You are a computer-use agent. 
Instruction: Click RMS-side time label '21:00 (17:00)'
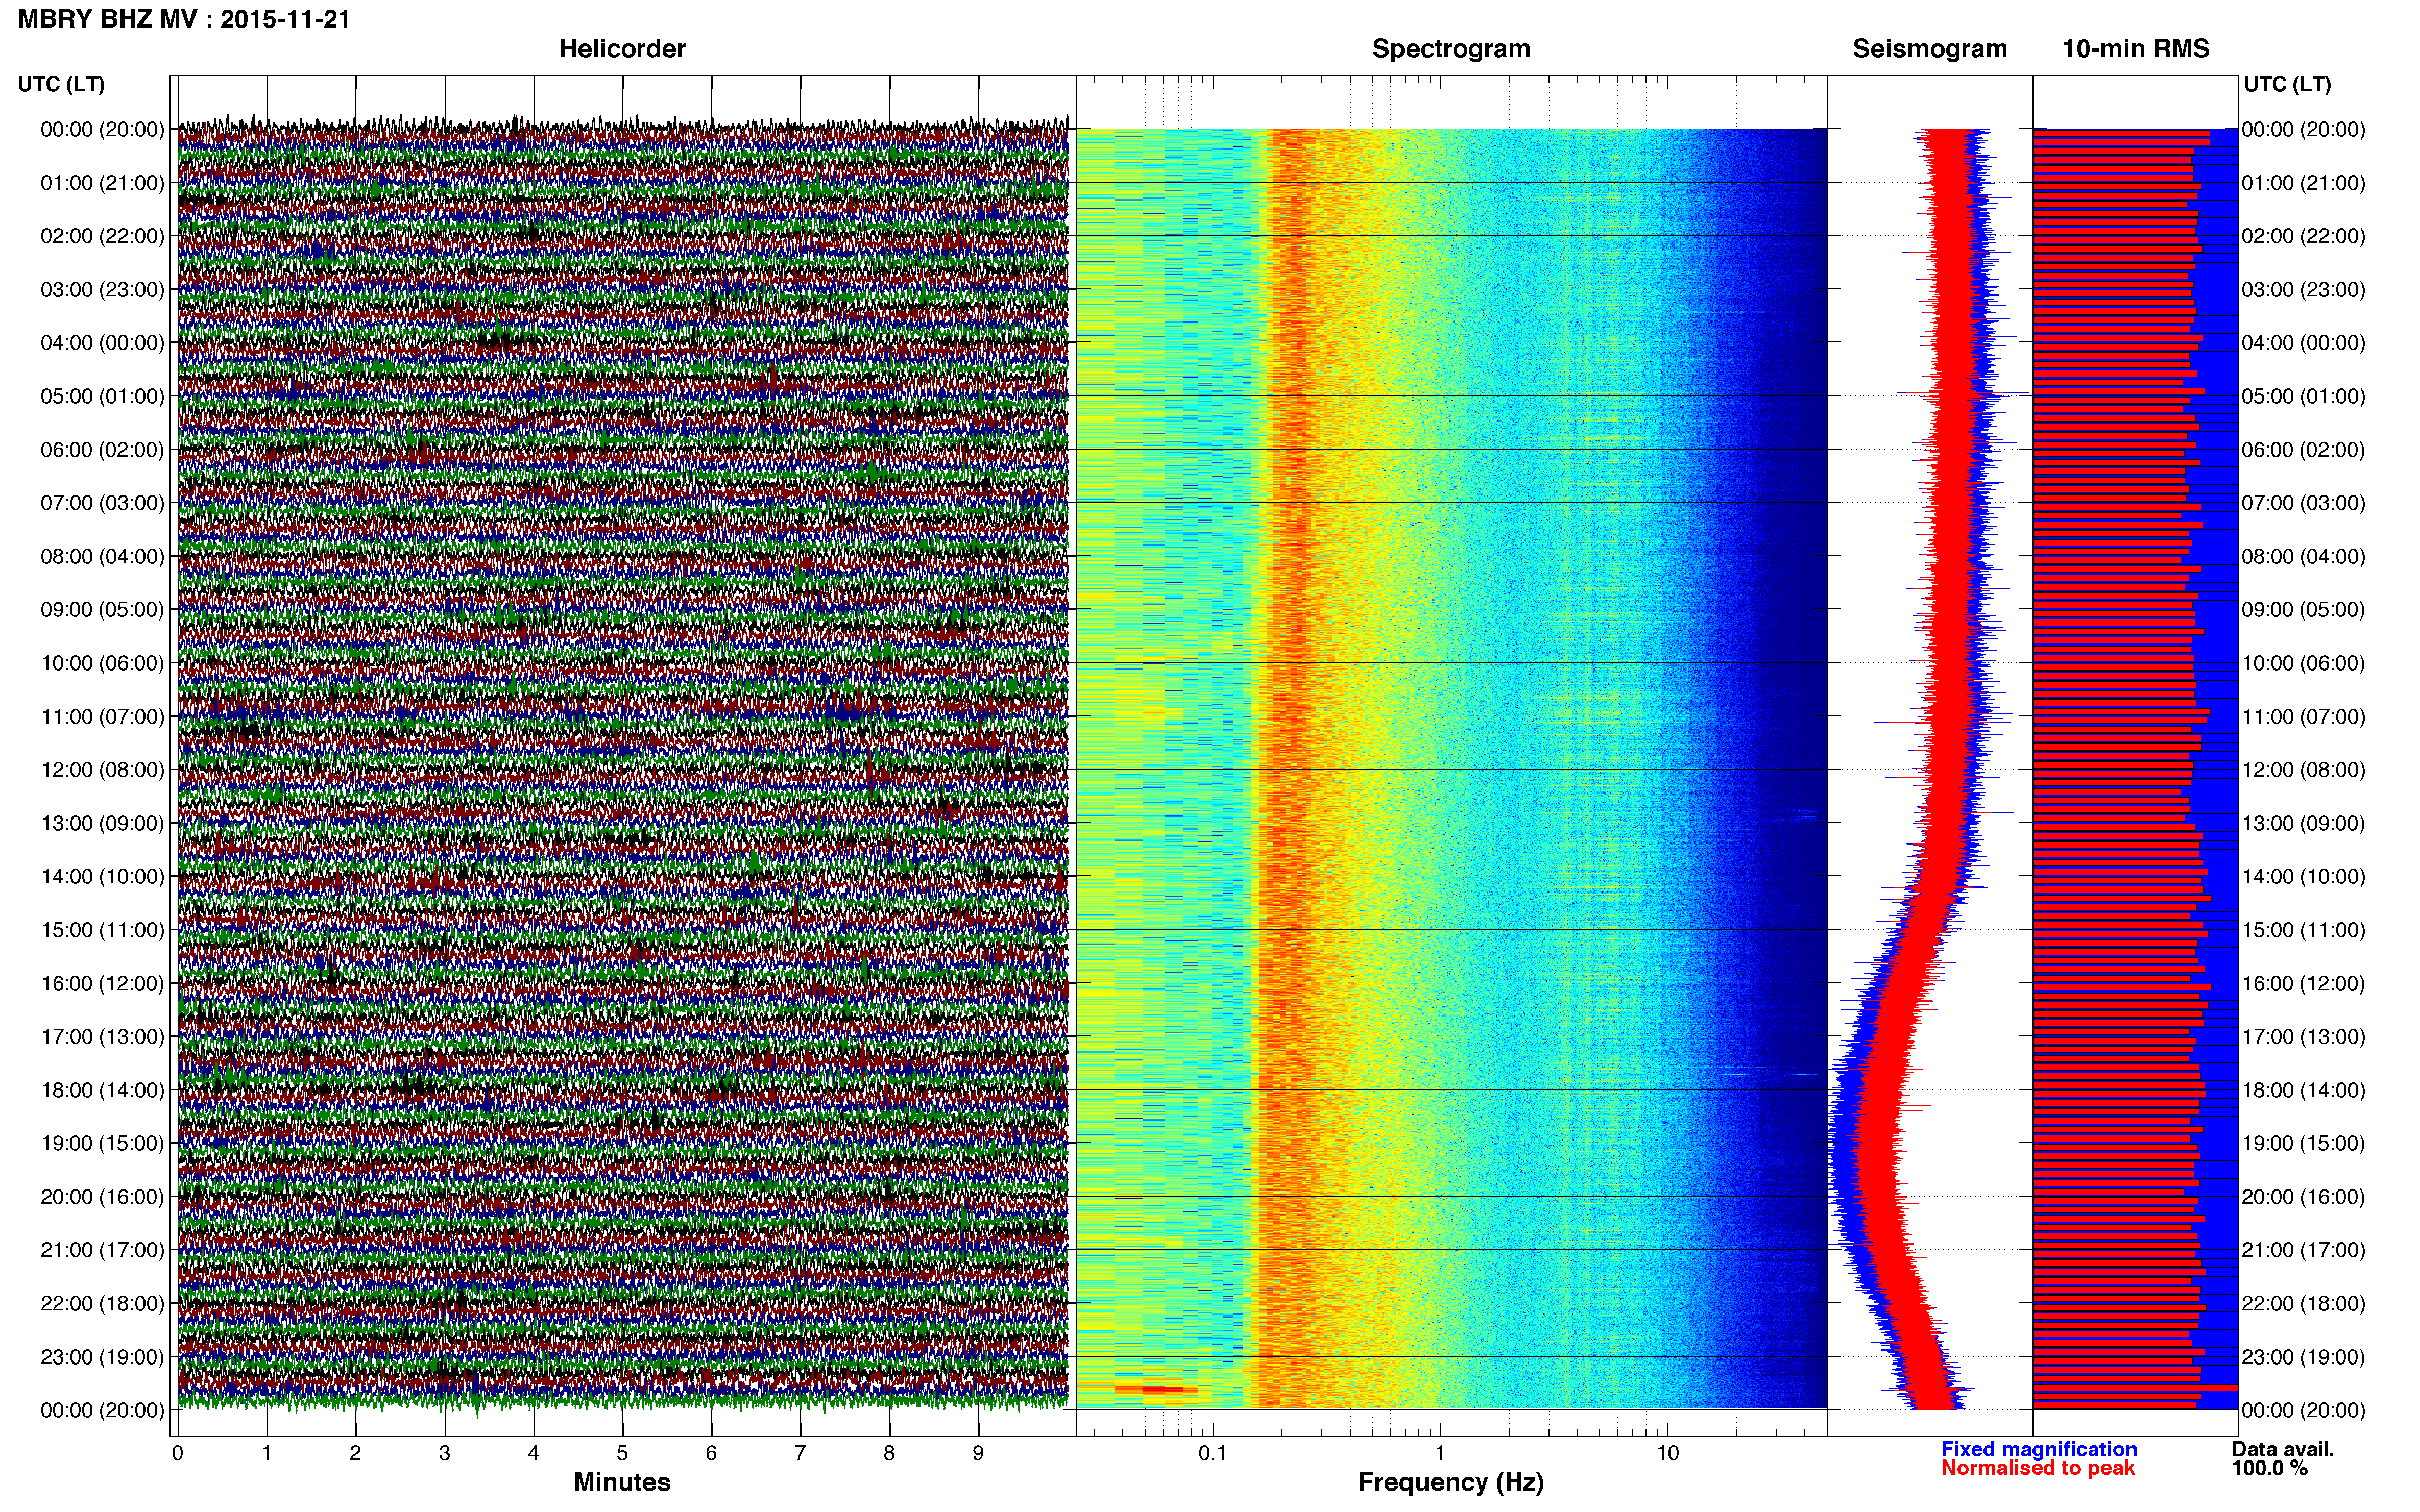[2304, 1250]
